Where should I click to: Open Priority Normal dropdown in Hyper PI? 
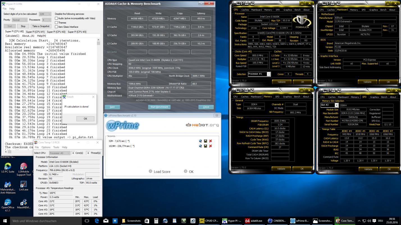pos(19,20)
